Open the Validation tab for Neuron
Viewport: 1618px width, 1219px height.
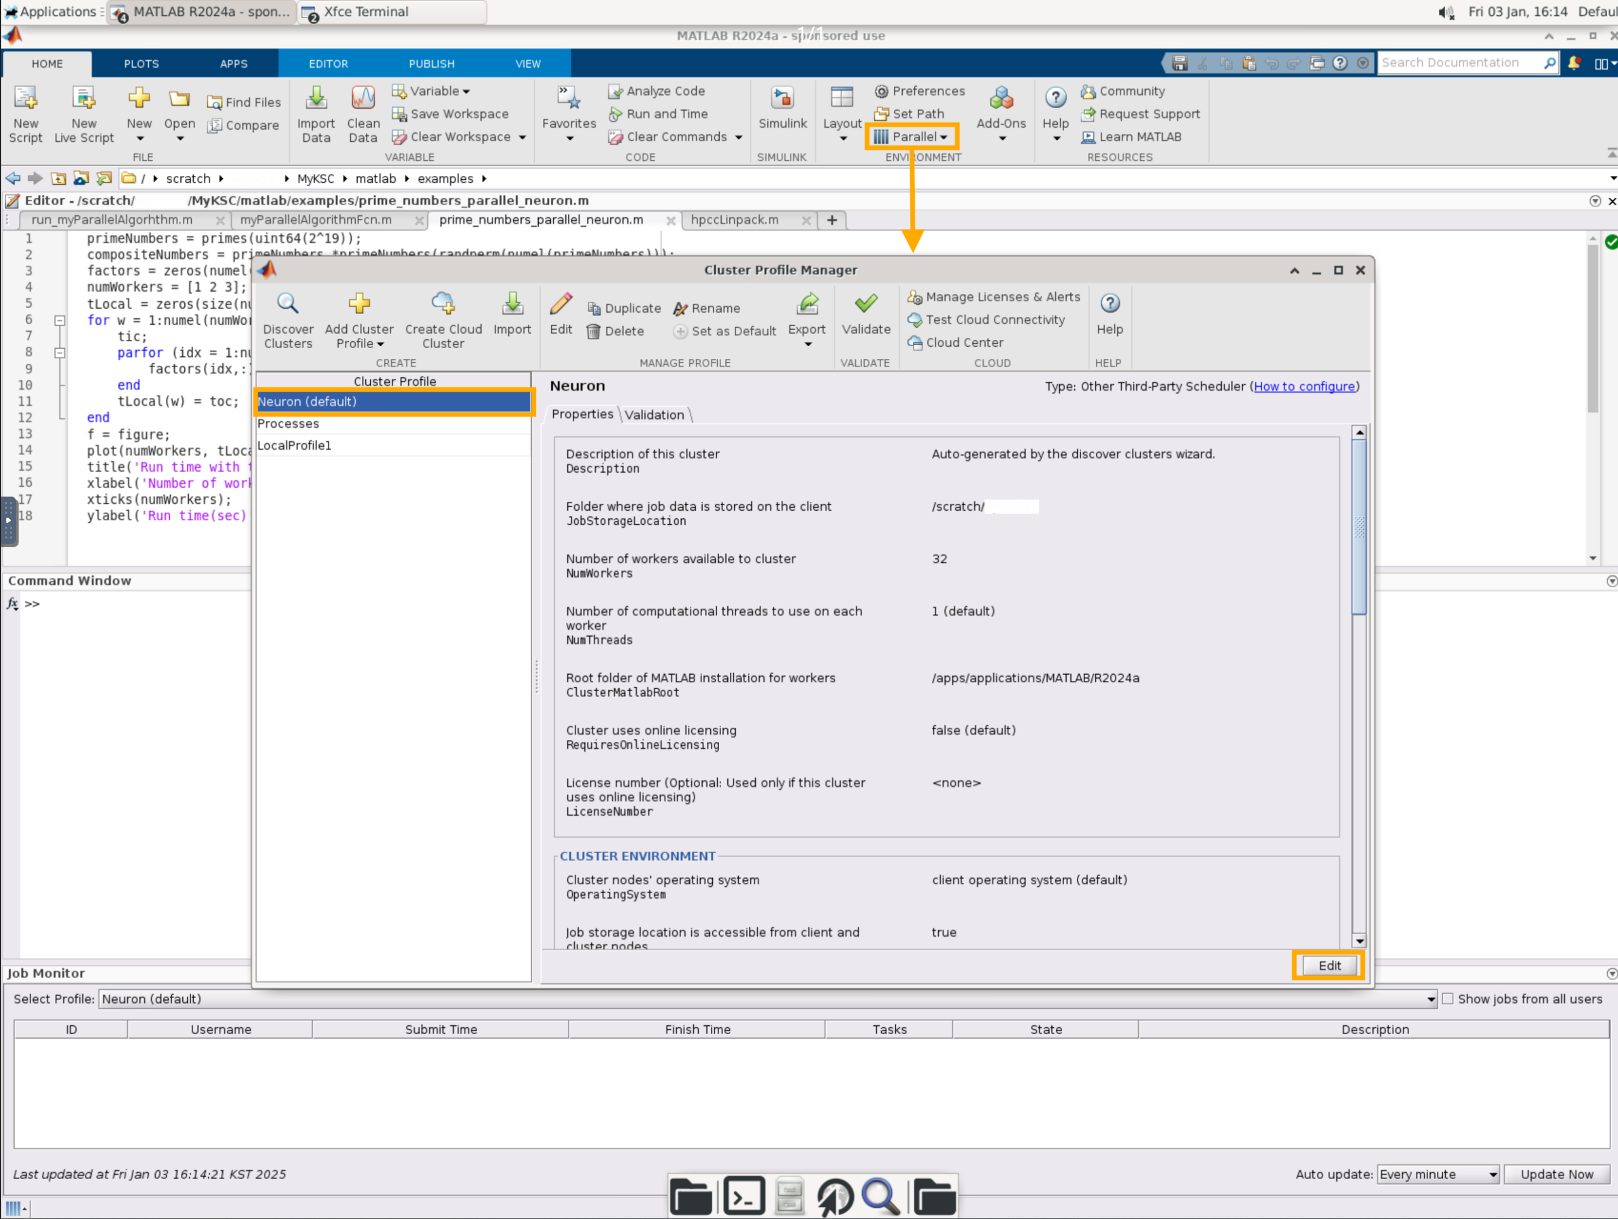coord(654,415)
